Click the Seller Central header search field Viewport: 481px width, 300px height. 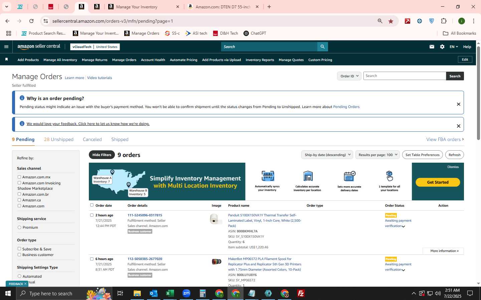coord(269,47)
